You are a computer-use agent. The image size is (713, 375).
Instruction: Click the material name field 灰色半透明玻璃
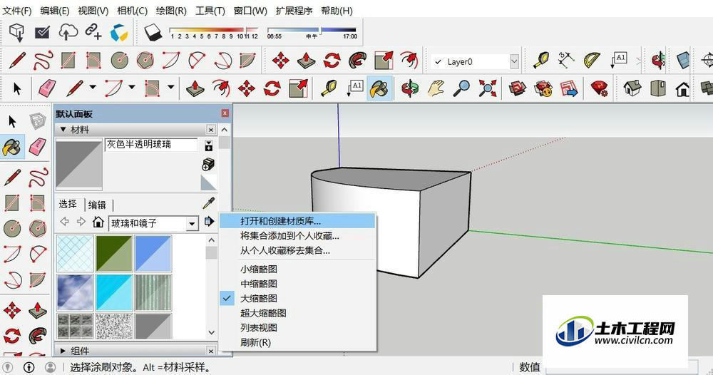(151, 145)
